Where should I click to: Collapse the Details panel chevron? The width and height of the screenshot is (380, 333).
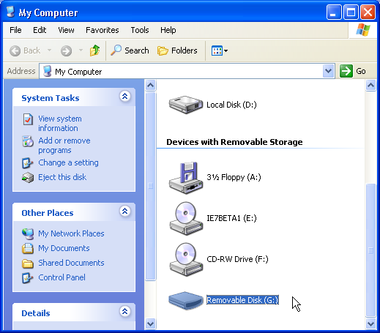click(x=124, y=312)
